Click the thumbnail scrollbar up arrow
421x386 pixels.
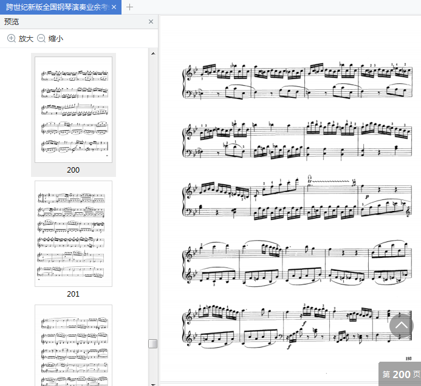click(x=153, y=53)
